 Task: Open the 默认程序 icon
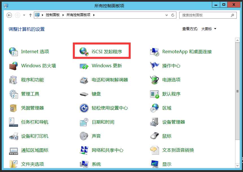(154, 94)
